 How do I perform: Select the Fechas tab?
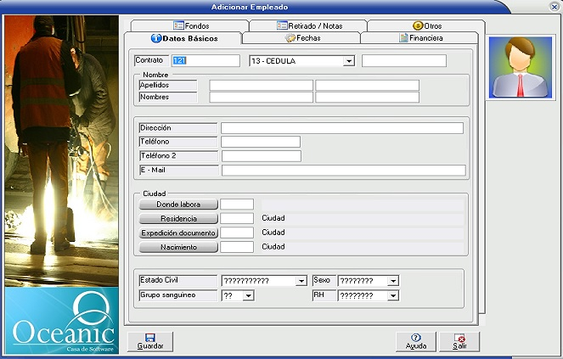[x=301, y=38]
